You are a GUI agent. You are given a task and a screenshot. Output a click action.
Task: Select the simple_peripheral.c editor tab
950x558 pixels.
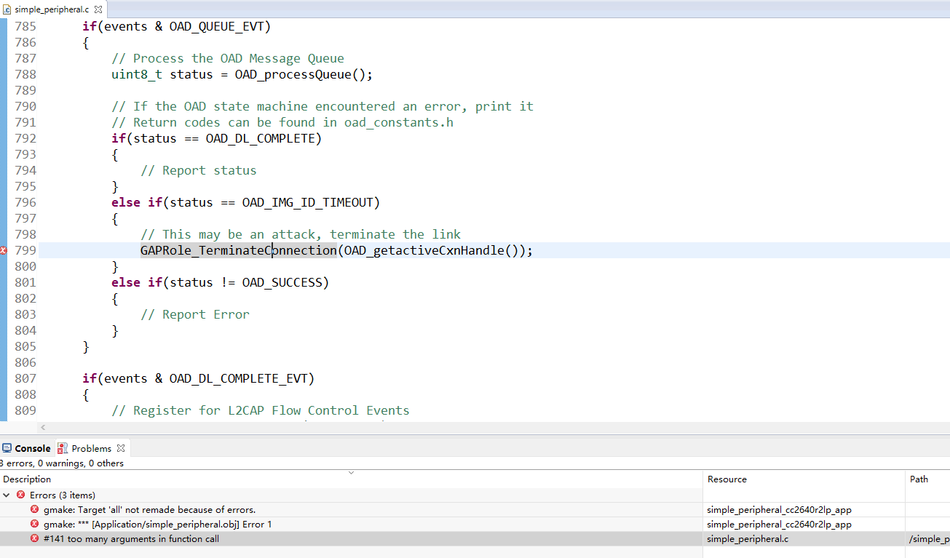pyautogui.click(x=52, y=9)
